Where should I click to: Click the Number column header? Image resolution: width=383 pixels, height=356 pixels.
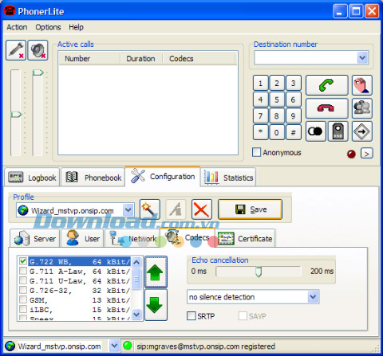(89, 59)
